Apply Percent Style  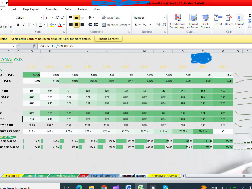pyautogui.click(x=144, y=25)
